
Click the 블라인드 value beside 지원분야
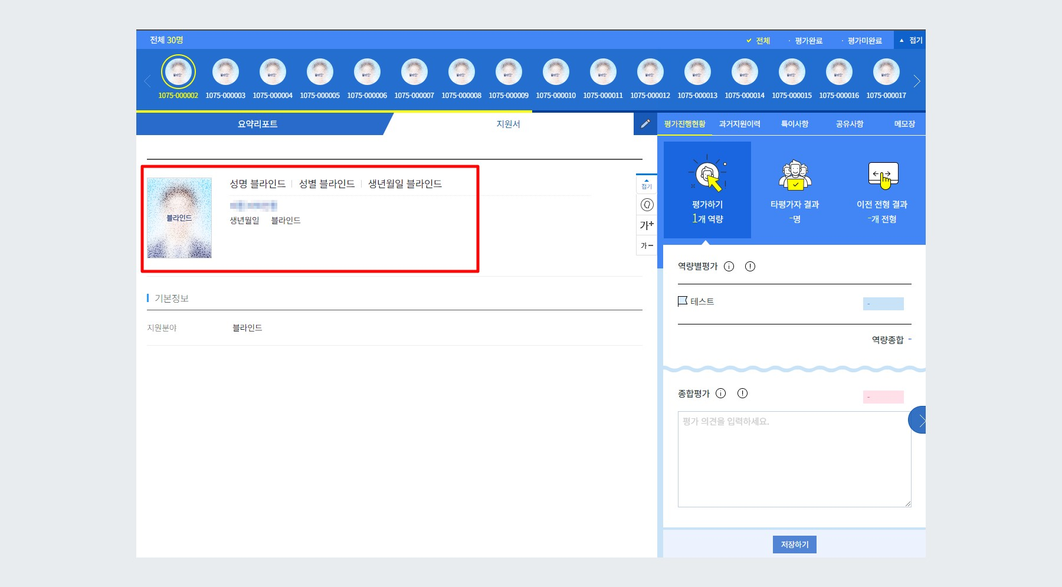247,328
